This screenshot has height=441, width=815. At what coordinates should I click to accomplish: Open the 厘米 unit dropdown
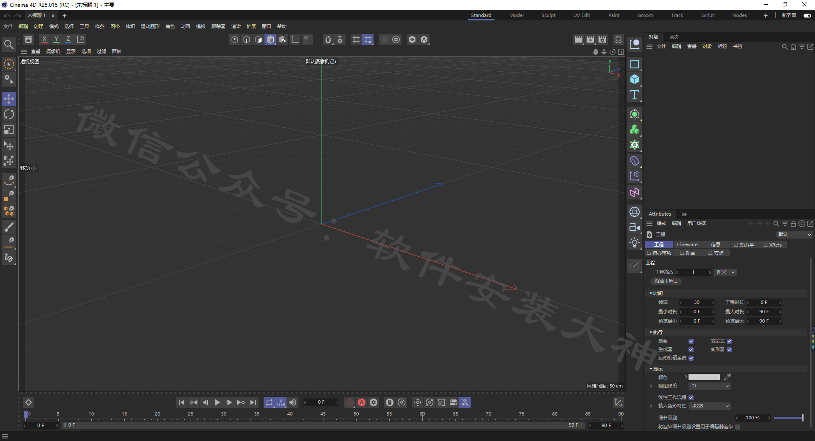coord(726,272)
